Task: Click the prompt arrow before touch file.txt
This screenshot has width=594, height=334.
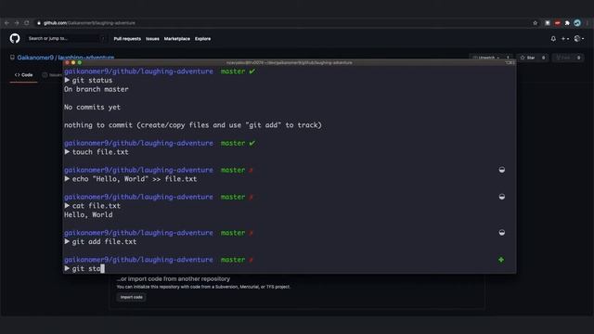Action: 67,152
